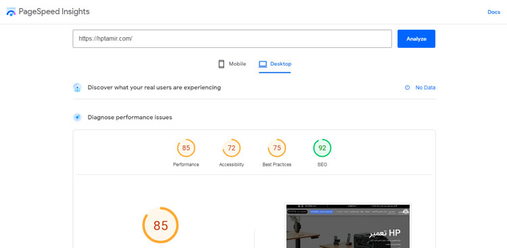Click the heading Discover what your real users are experiencing
Image resolution: width=507 pixels, height=248 pixels.
click(x=154, y=88)
